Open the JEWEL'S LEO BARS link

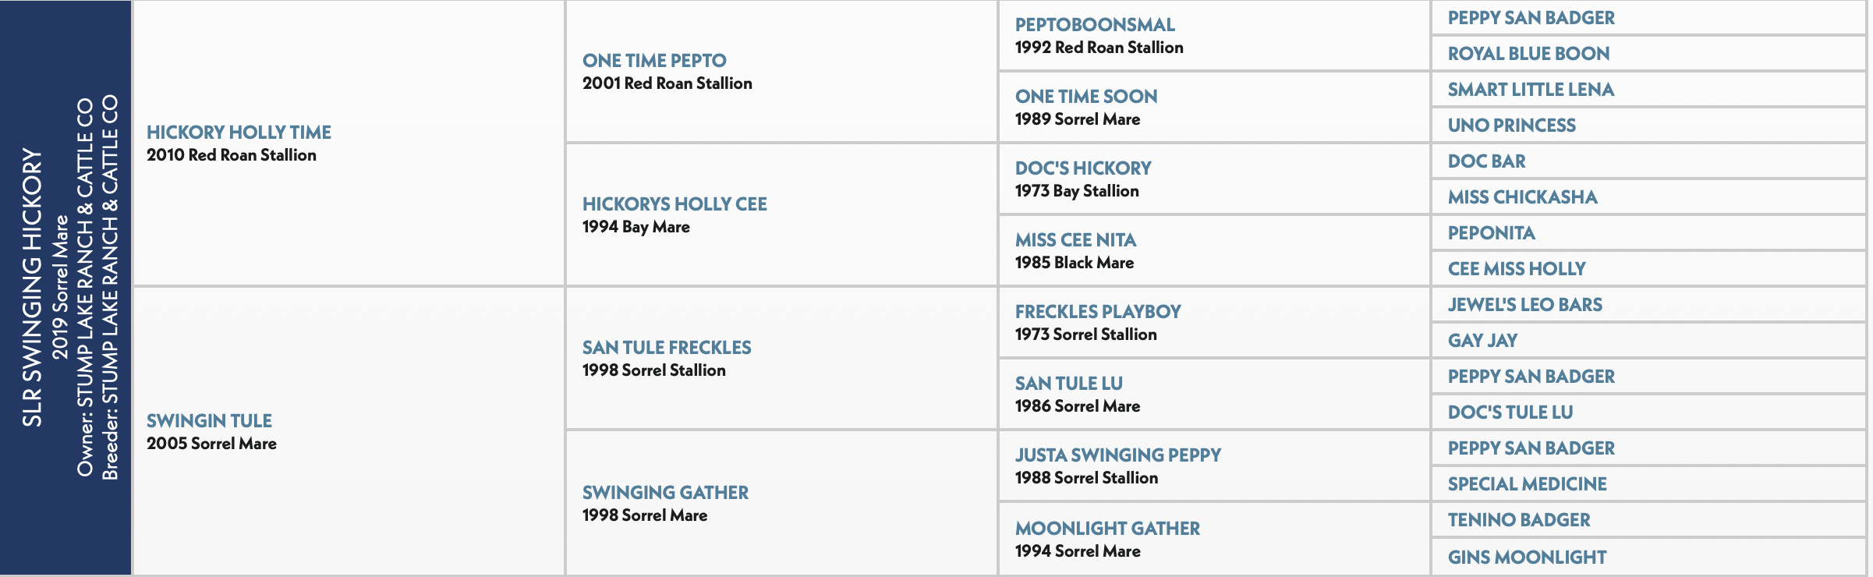[x=1524, y=305]
